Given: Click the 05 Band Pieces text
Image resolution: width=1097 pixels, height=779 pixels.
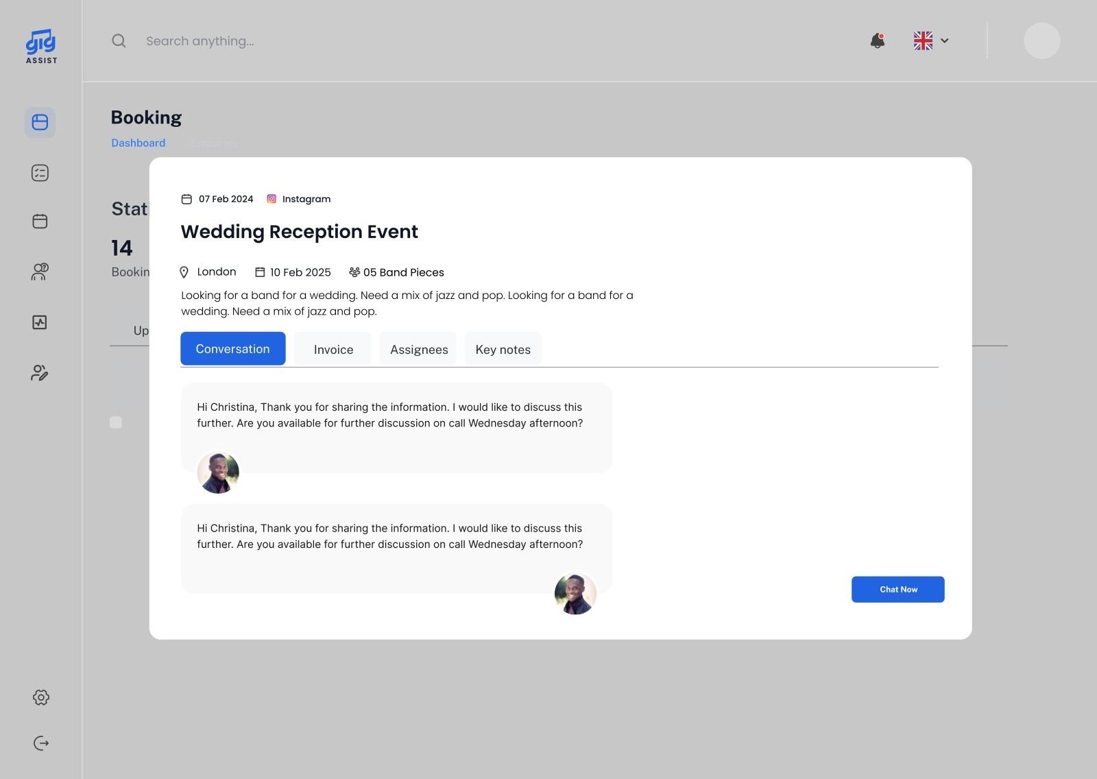Looking at the screenshot, I should [404, 272].
